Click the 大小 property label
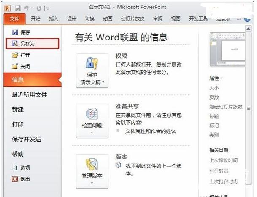 tap(214, 88)
